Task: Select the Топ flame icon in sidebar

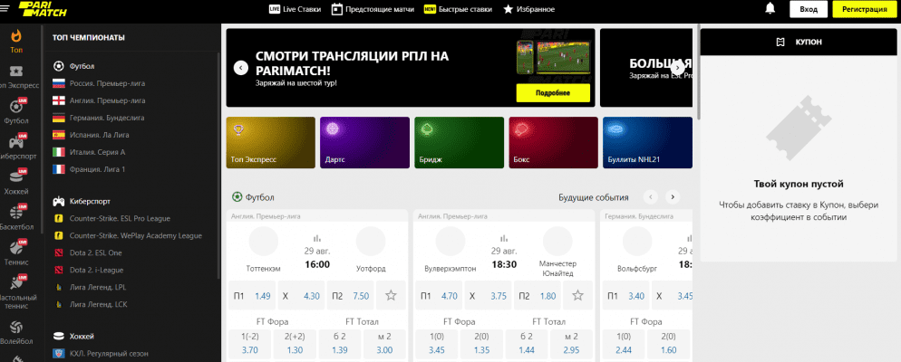Action: (x=16, y=36)
